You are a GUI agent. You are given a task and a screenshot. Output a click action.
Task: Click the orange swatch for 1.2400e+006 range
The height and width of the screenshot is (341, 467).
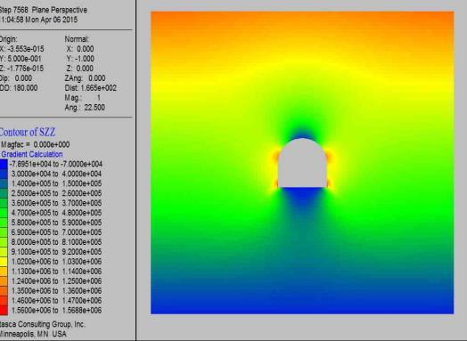4,281
